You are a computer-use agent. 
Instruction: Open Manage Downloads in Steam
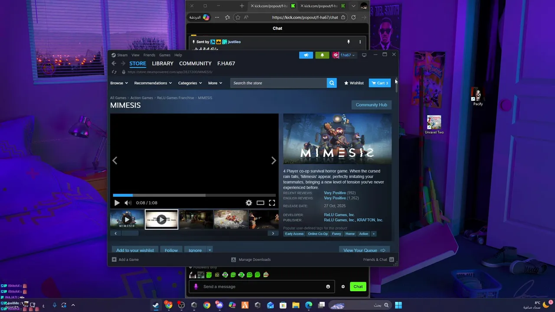coord(251,260)
